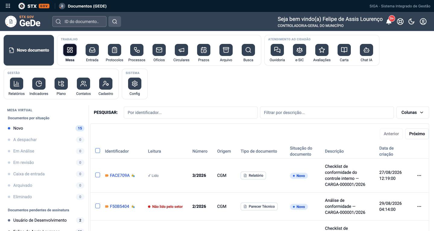Go to Próximo page

point(417,134)
